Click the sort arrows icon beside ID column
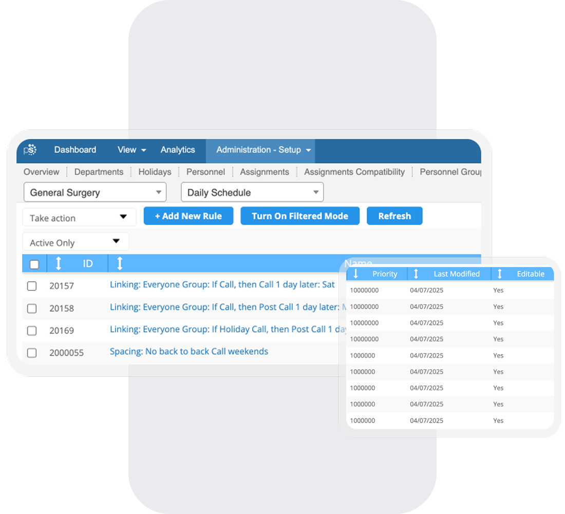The image size is (565, 514). coord(58,264)
